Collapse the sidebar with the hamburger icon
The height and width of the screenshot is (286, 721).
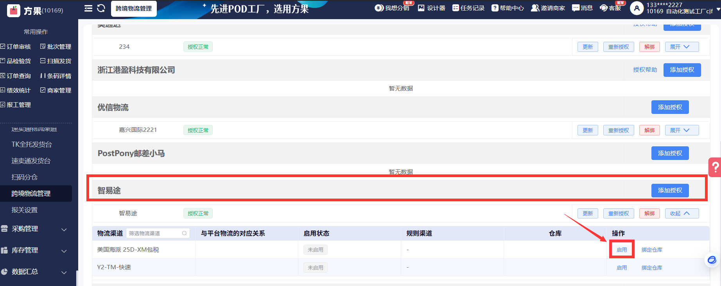[x=88, y=8]
